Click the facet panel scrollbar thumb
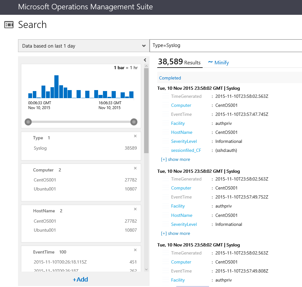The height and width of the screenshot is (287, 302). 146,111
